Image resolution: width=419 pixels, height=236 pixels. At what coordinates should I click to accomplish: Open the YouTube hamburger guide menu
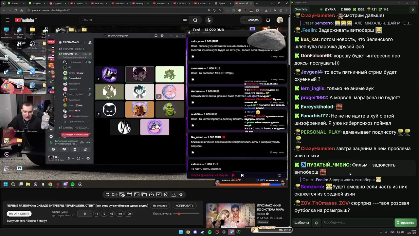(x=7, y=20)
